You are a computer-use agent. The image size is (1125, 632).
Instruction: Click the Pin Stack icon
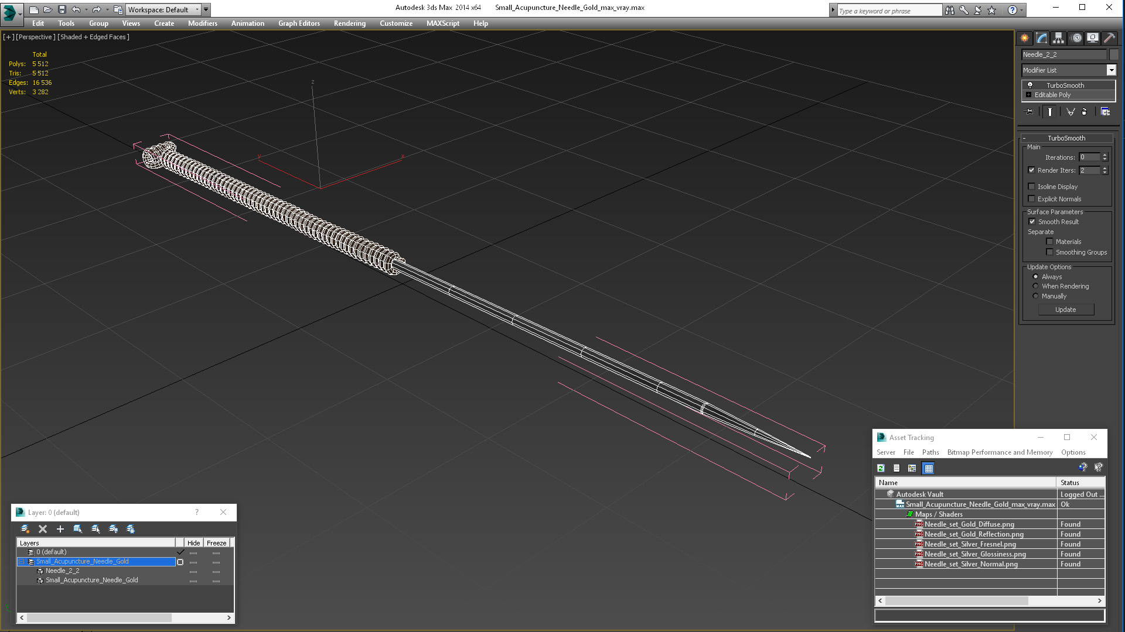point(1029,112)
